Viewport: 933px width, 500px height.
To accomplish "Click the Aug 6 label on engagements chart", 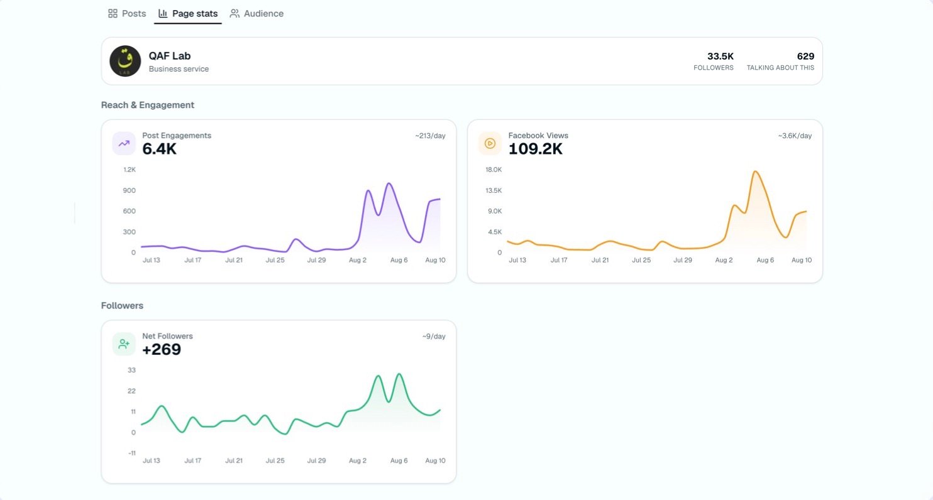I will (x=399, y=260).
